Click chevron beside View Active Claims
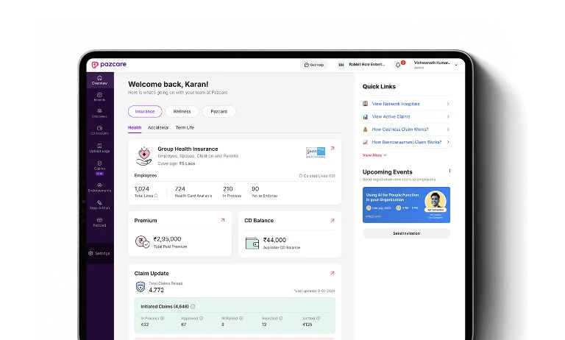Image resolution: width=565 pixels, height=340 pixels. coord(448,116)
